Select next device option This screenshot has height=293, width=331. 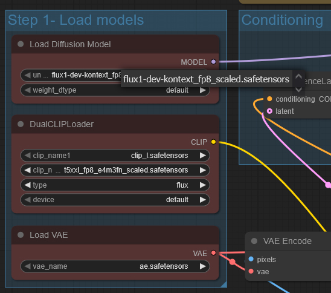pos(203,200)
